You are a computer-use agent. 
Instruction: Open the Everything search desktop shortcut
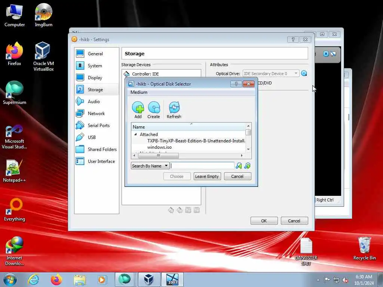[x=15, y=210]
